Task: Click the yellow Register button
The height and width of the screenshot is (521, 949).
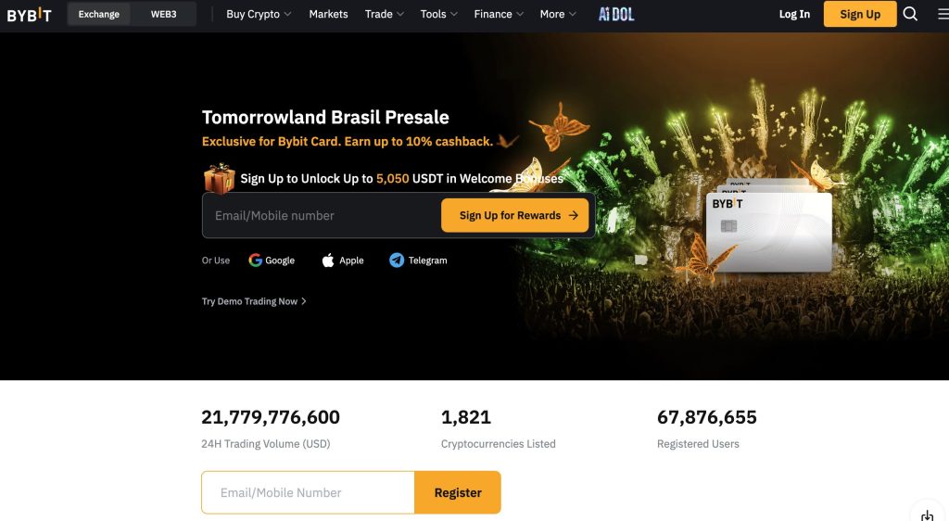Action: click(x=458, y=492)
